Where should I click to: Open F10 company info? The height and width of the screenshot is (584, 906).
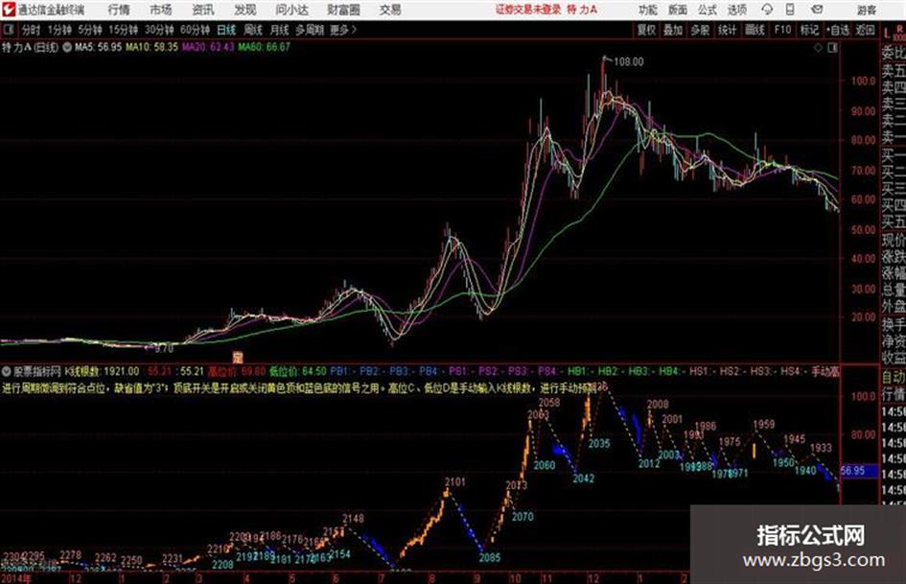pyautogui.click(x=782, y=30)
